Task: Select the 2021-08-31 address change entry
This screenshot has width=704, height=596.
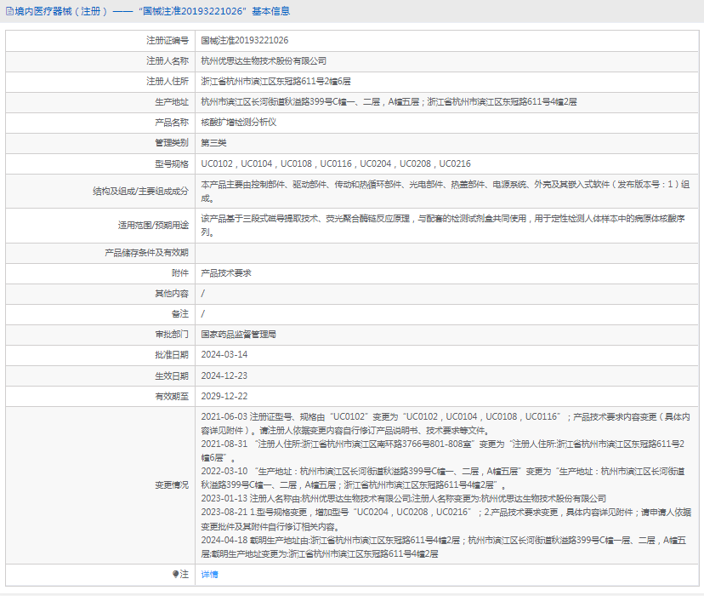Action: (443, 450)
